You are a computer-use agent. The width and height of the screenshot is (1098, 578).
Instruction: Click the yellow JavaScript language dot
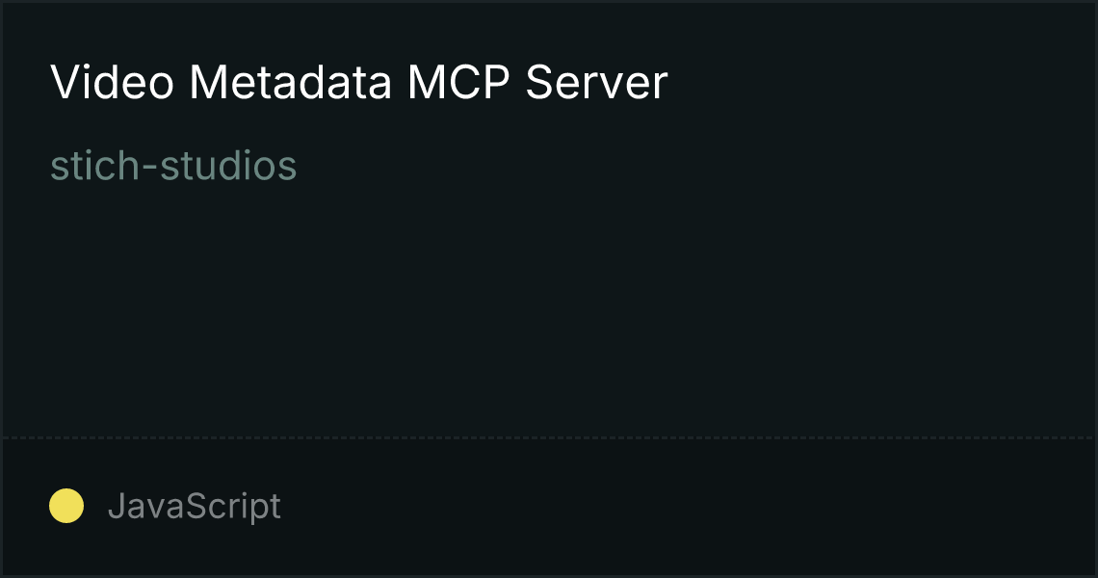coord(66,506)
